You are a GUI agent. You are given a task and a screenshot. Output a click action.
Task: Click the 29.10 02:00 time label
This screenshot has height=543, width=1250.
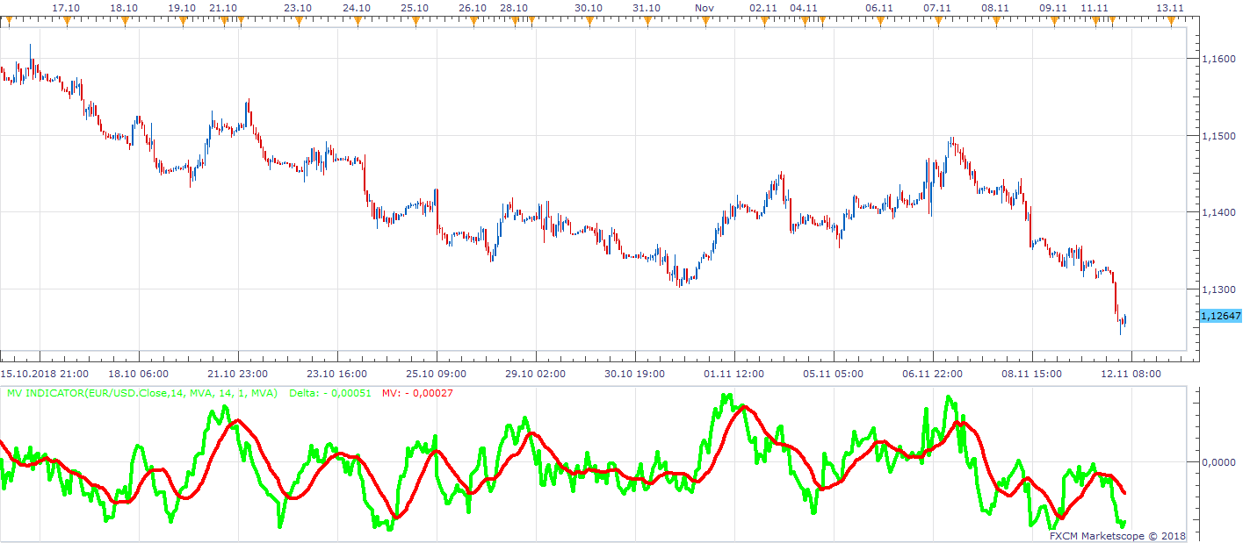coord(537,373)
